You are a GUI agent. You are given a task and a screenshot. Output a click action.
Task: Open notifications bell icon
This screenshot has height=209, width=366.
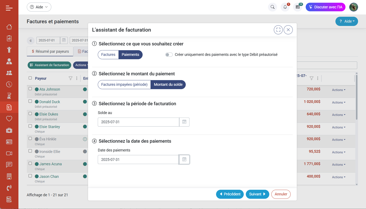click(x=285, y=7)
